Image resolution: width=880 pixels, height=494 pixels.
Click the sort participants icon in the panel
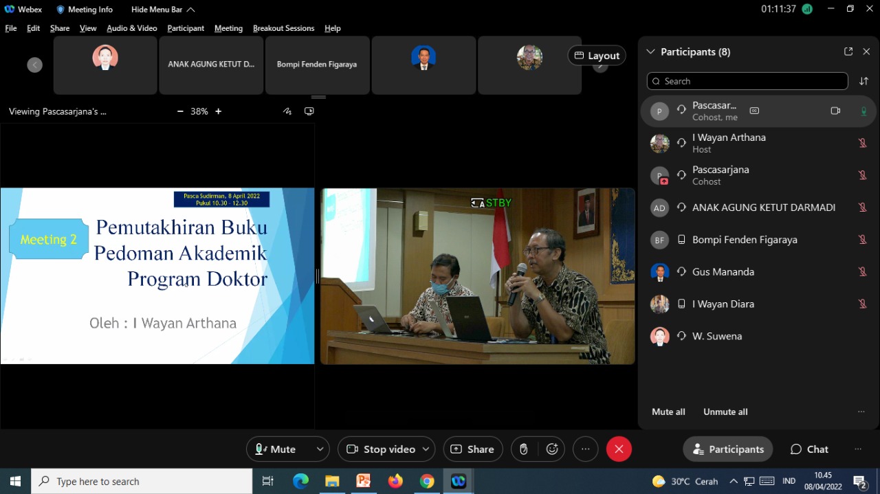pyautogui.click(x=864, y=81)
